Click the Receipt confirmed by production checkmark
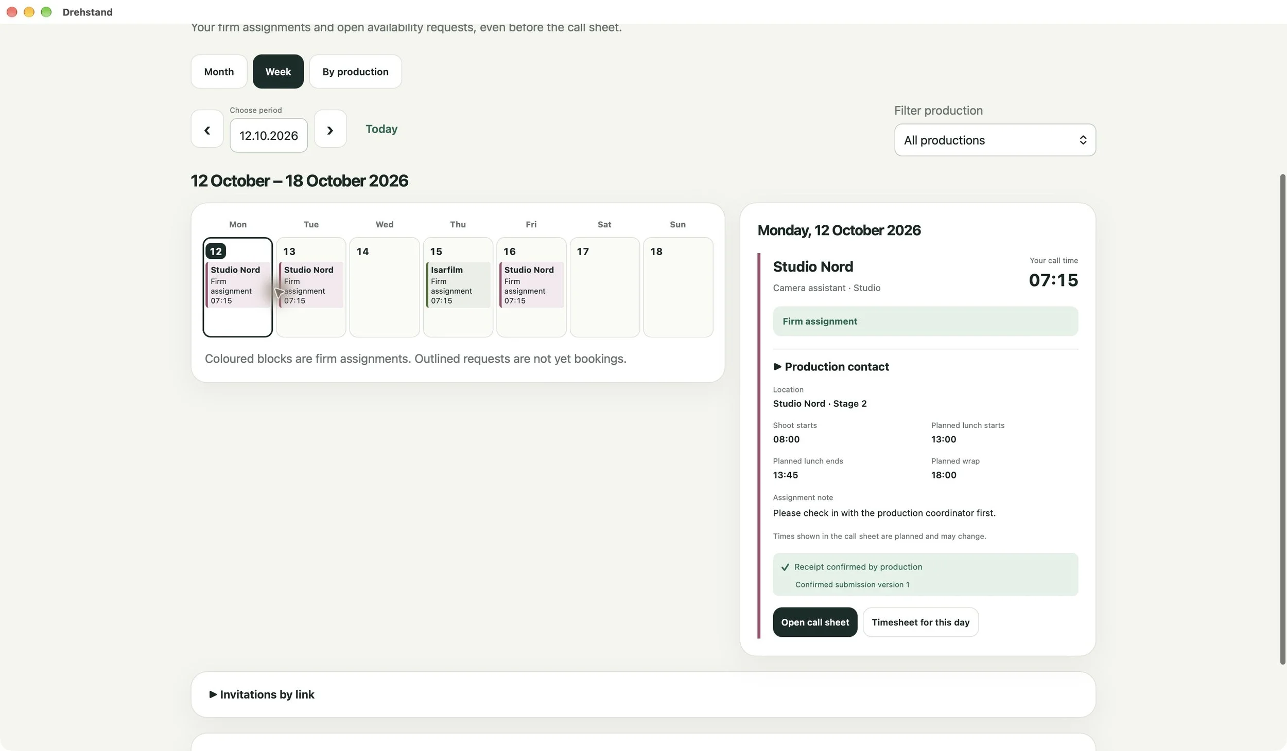Image resolution: width=1287 pixels, height=751 pixels. tap(785, 567)
